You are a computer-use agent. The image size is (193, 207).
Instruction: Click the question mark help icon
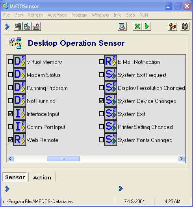[173, 26]
